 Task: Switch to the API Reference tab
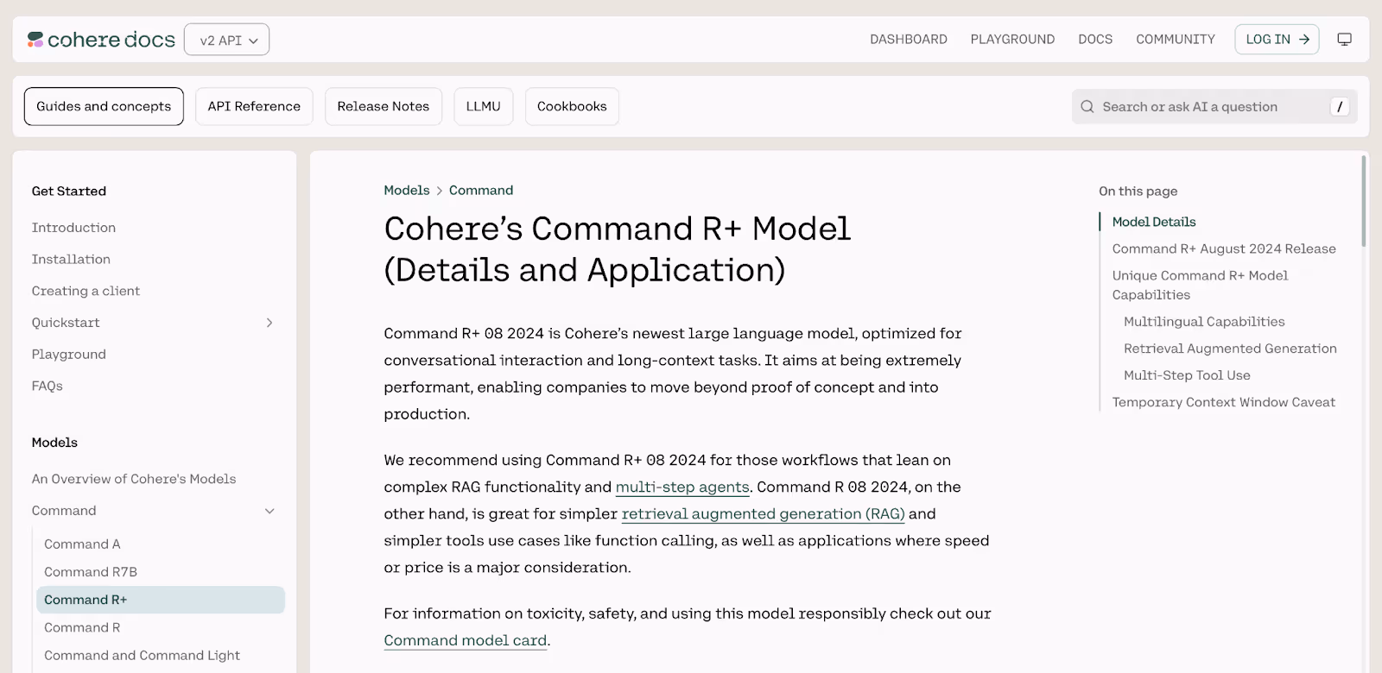(254, 106)
